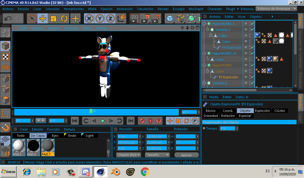304x178 pixels.
Task: Switch to Polygons mode
Action: [5, 100]
